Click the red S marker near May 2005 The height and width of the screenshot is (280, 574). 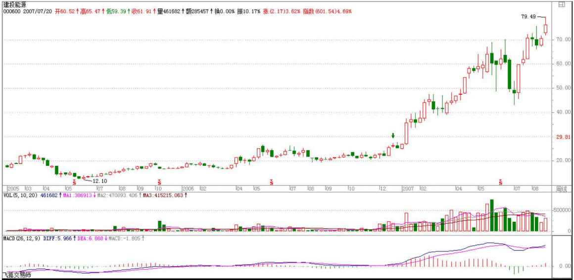74,182
